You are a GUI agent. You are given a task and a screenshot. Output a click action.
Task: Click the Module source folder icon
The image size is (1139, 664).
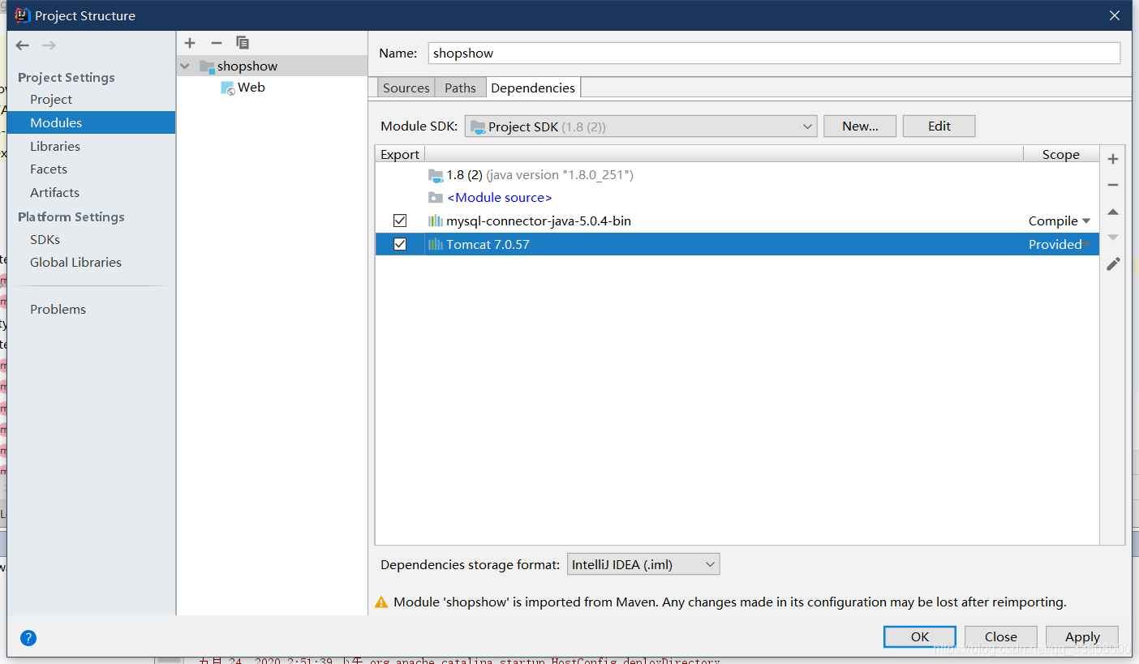436,198
